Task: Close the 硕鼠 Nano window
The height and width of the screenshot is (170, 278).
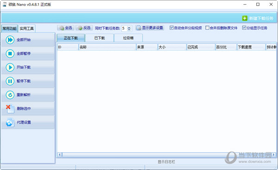Action: pyautogui.click(x=271, y=5)
